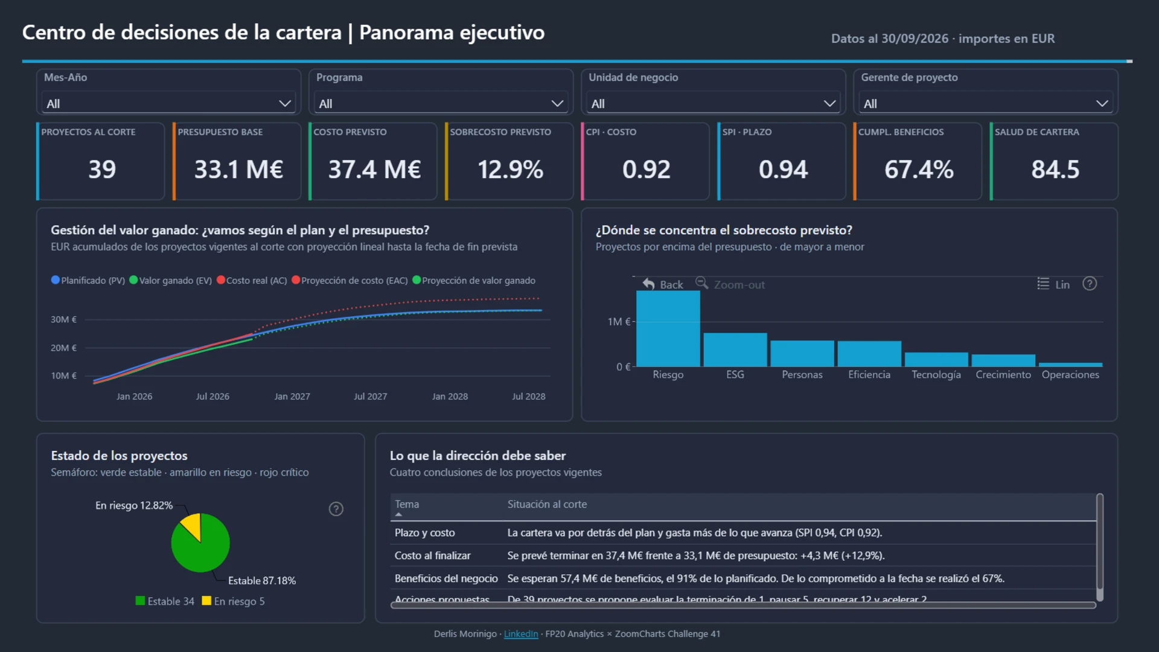Click the Back arrow in sobrecosto chart

coord(649,284)
